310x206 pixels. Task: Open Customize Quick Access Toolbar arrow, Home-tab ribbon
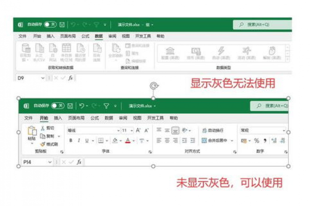(115, 106)
